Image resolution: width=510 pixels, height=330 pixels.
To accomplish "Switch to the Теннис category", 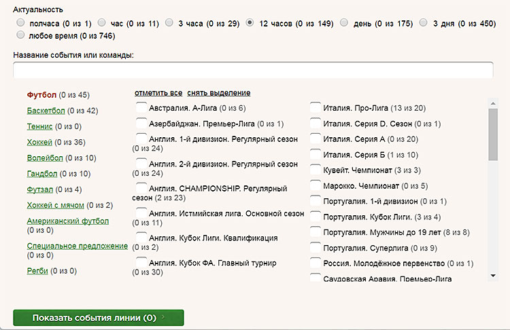I will click(x=39, y=126).
